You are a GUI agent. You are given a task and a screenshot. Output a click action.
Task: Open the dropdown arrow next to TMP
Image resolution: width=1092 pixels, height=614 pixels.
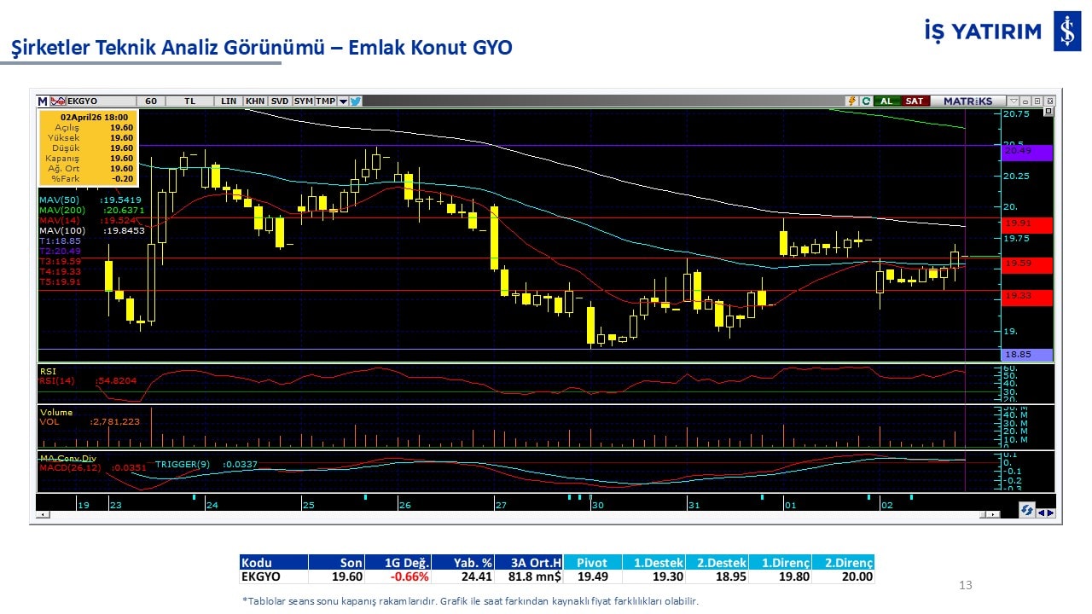tap(343, 101)
